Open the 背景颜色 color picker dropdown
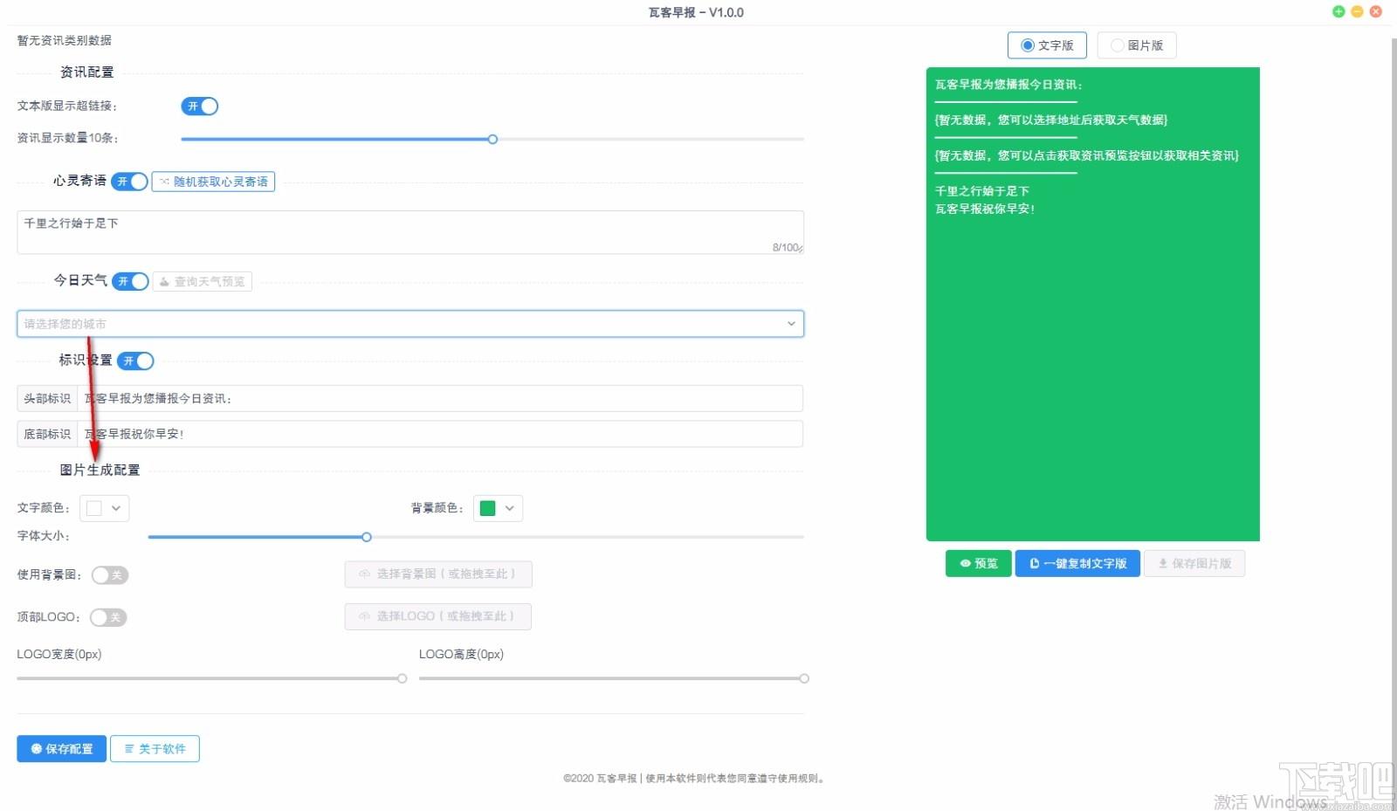 pyautogui.click(x=498, y=508)
